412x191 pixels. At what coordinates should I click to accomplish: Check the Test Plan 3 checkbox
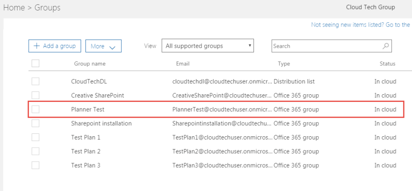click(x=35, y=165)
